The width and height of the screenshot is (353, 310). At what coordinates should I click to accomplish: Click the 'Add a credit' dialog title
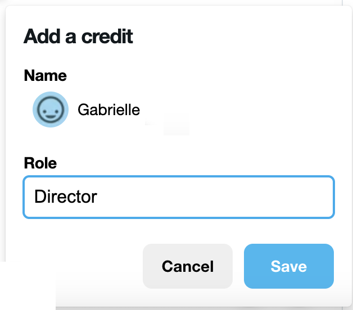click(x=78, y=37)
